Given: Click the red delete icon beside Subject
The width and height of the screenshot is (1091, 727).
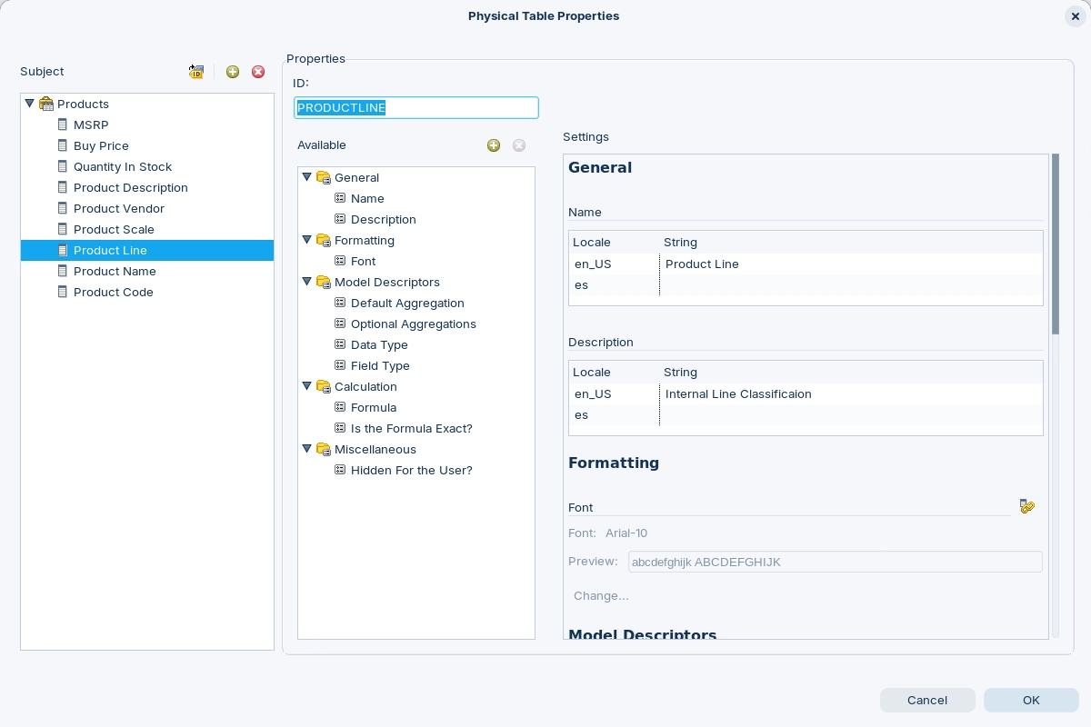Looking at the screenshot, I should [258, 72].
